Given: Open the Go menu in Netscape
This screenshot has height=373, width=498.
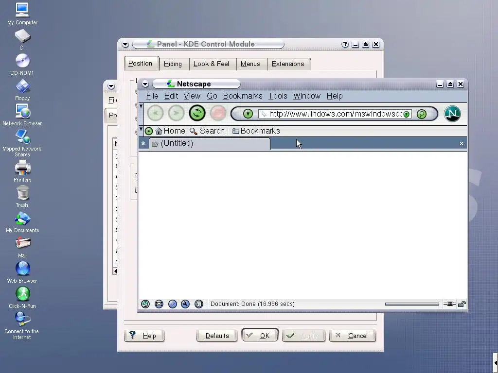Looking at the screenshot, I should tap(212, 96).
